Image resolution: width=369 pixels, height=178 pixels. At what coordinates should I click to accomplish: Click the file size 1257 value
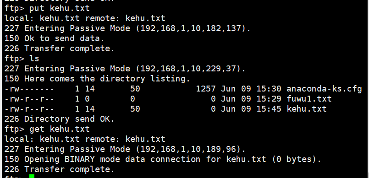click(x=206, y=89)
